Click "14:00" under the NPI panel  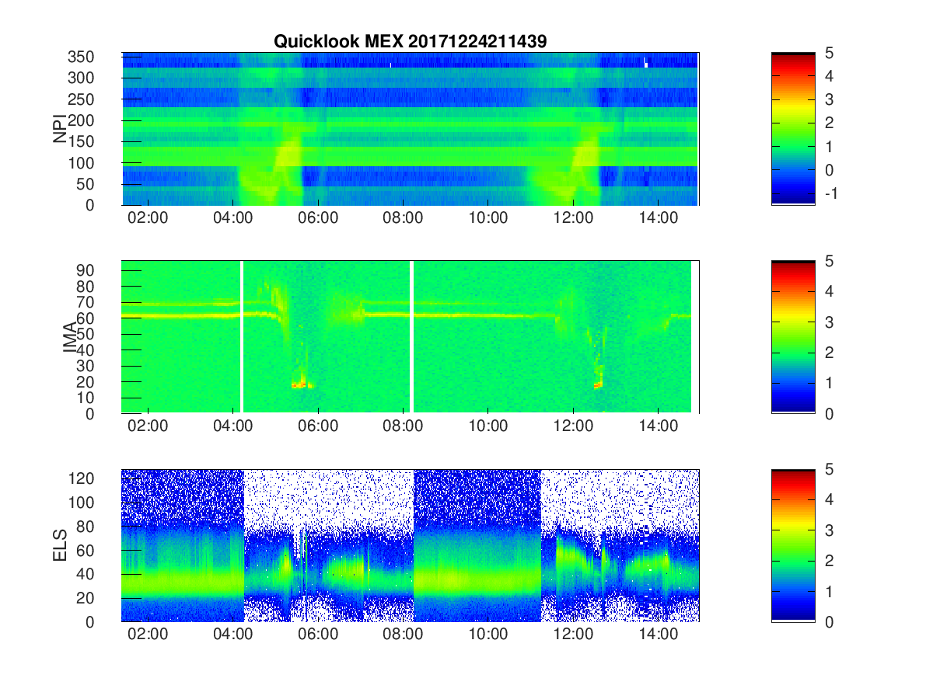tap(658, 218)
